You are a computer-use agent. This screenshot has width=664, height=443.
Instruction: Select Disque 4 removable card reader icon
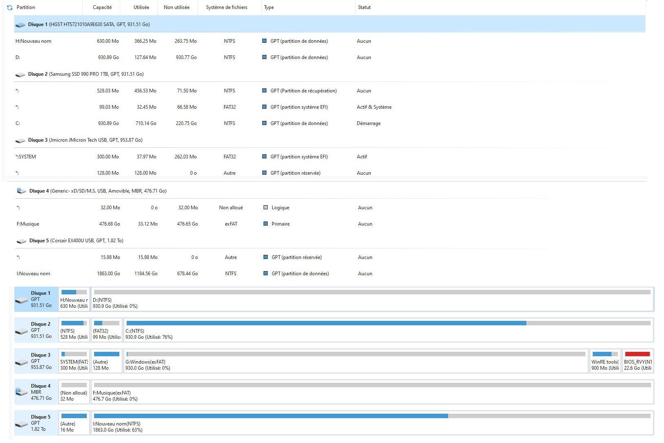(21, 191)
